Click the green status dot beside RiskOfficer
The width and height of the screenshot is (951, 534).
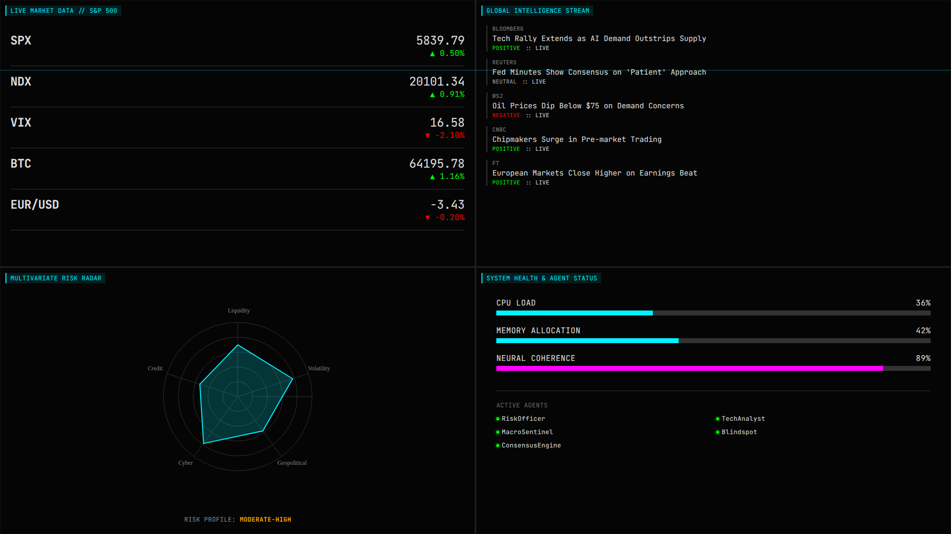498,419
